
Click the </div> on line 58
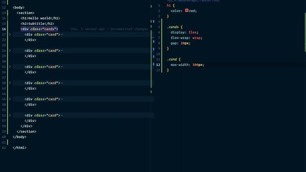click(x=26, y=126)
